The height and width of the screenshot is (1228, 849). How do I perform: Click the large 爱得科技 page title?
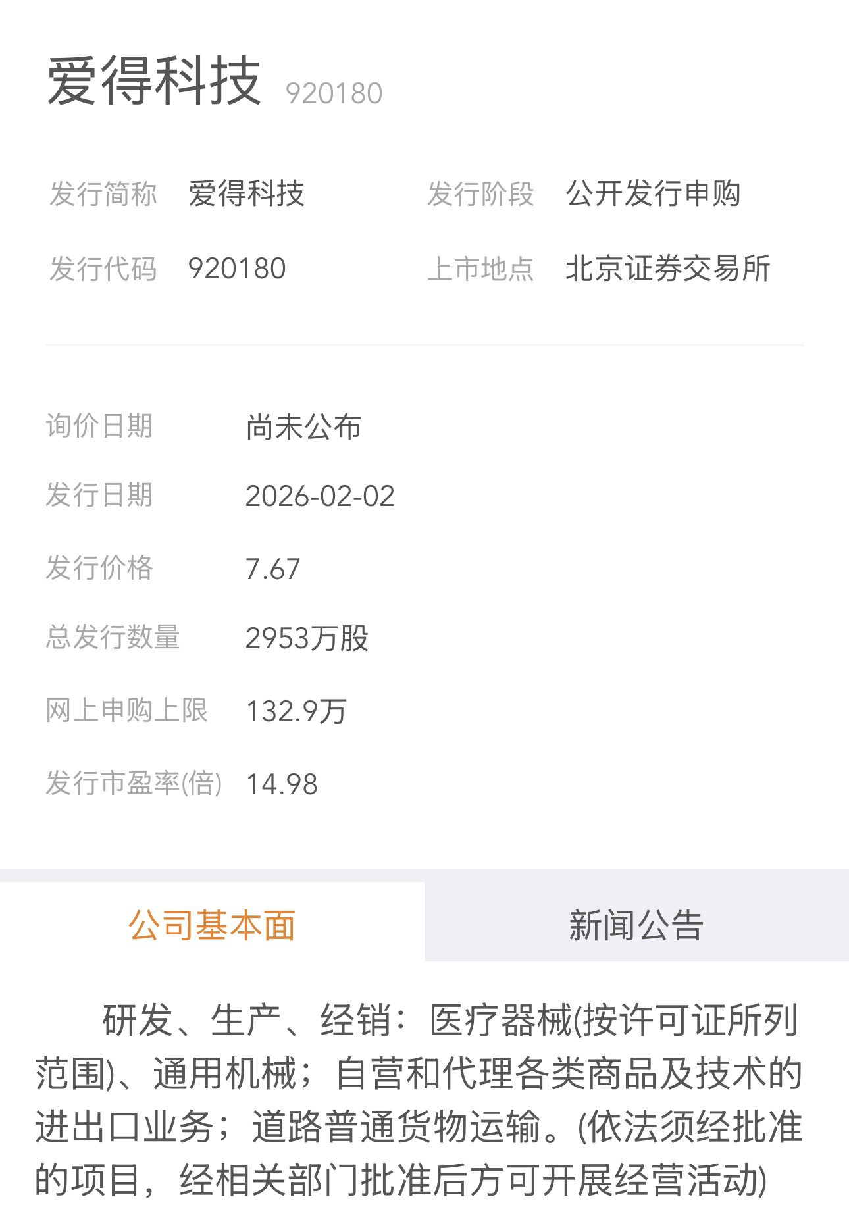click(x=154, y=82)
